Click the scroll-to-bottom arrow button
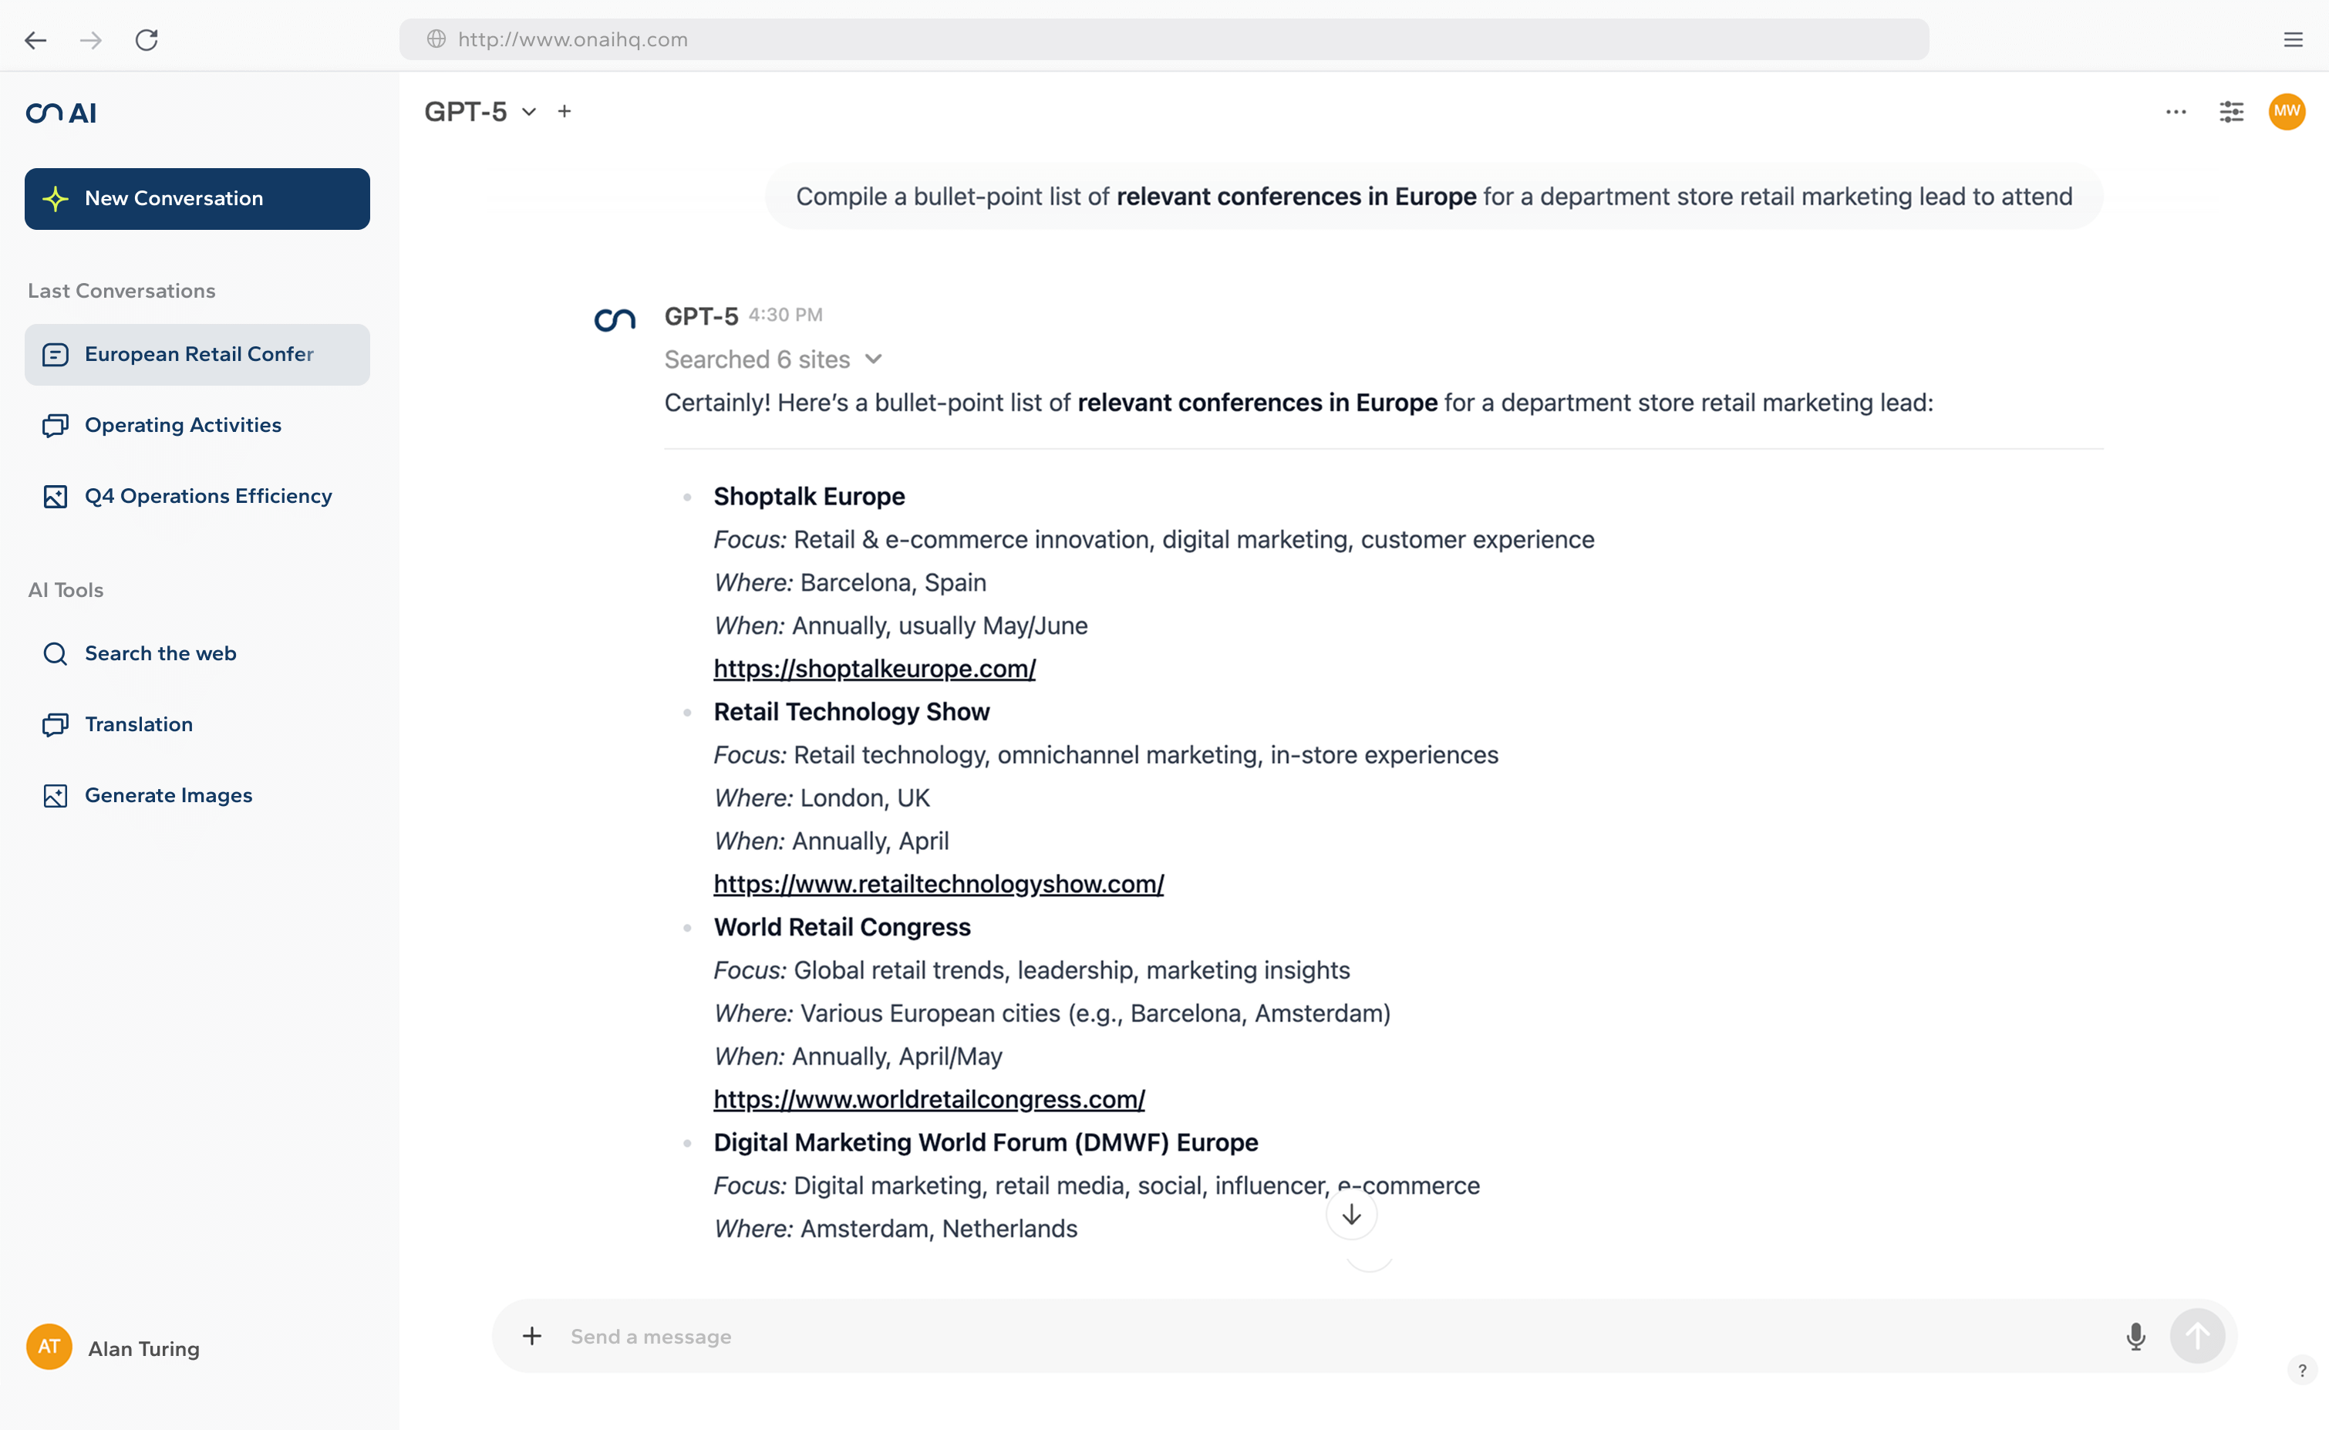 [x=1350, y=1214]
